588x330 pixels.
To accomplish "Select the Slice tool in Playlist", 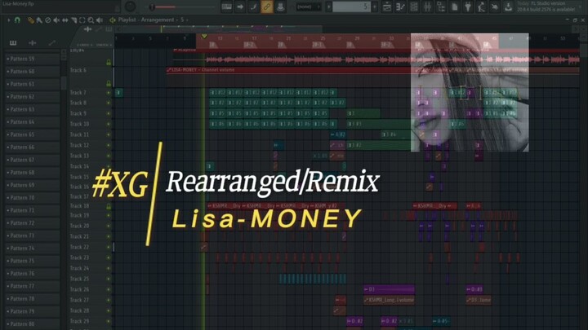I will [73, 20].
